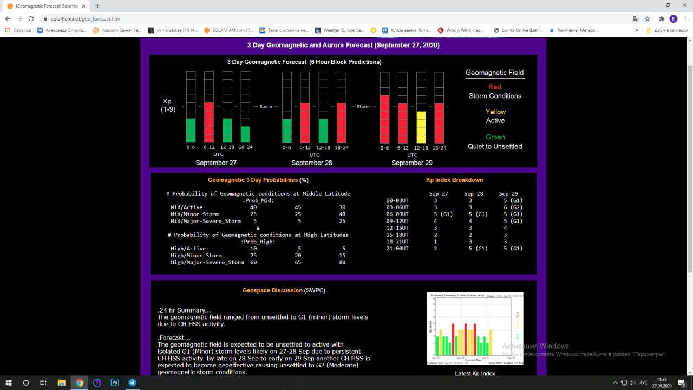This screenshot has width=693, height=390.
Task: Show hidden system tray icons
Action: tap(615, 382)
